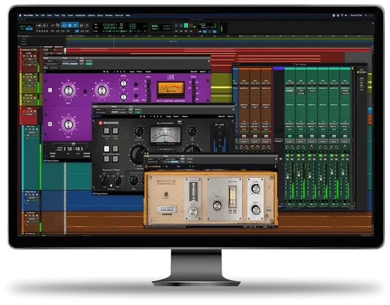
Task: Start playback with the green Play button
Action: 186,25
